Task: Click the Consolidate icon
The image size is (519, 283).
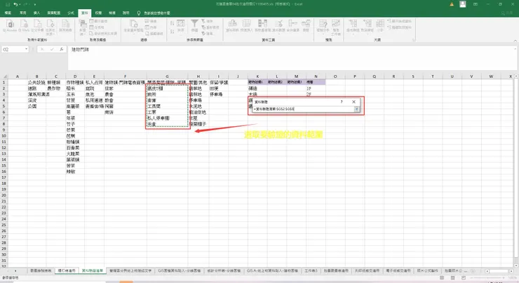Action: tap(292, 24)
